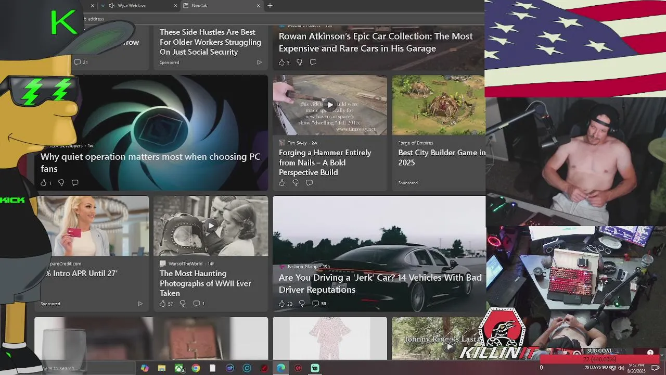Screen dimensions: 666x375
Task: Mute the Wyze Web Live tab speaker icon
Action: tap(111, 6)
